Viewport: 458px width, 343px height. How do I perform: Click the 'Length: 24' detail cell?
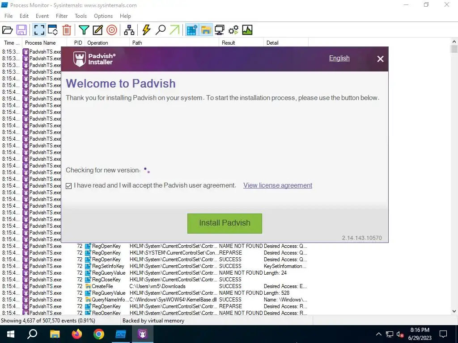(x=275, y=273)
